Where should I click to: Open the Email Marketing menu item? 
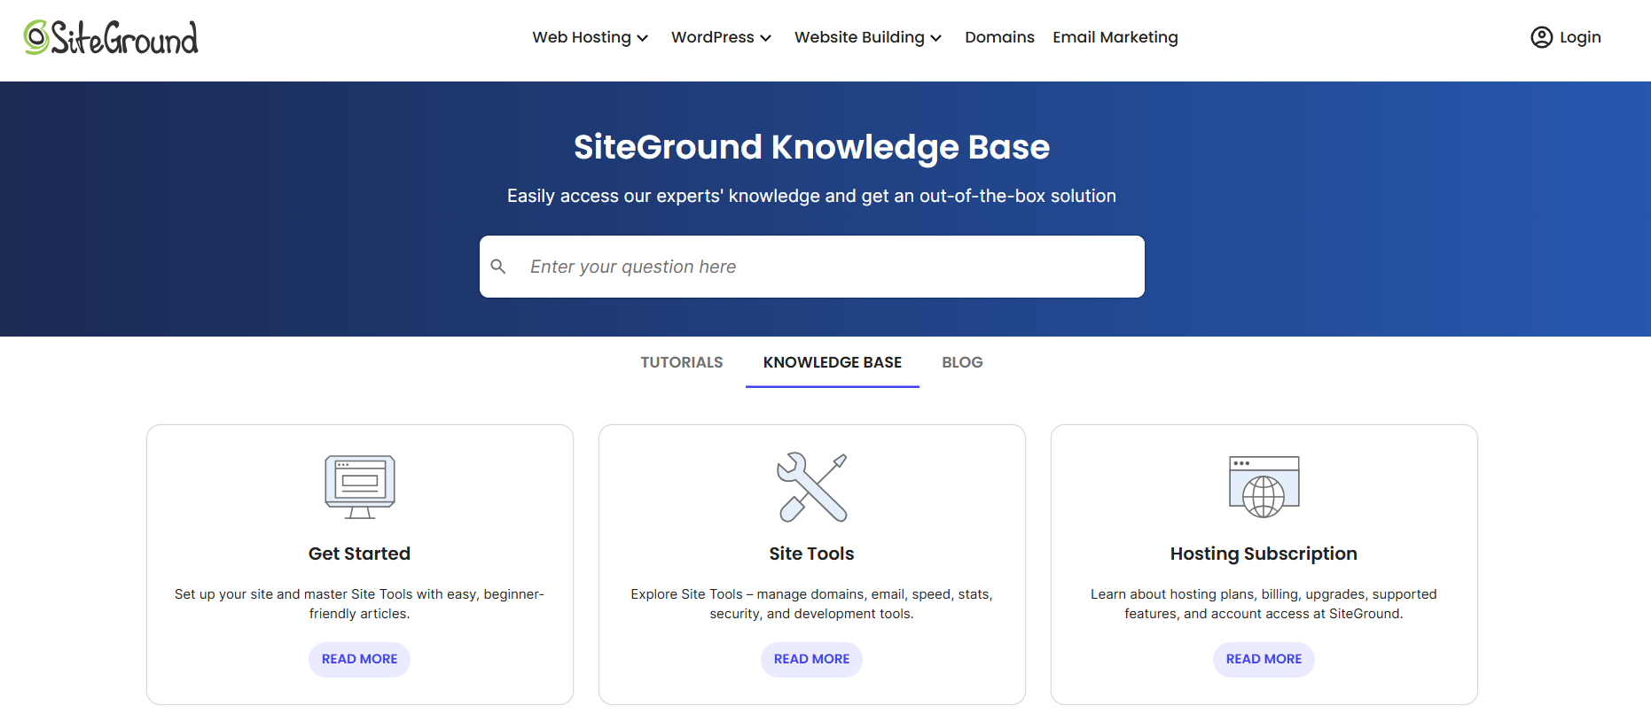coord(1115,37)
